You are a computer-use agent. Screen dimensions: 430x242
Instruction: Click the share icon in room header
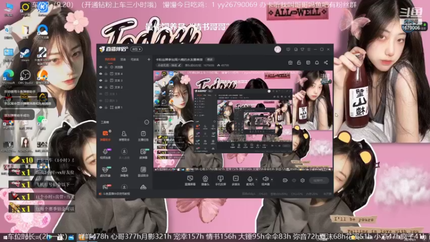point(326,63)
